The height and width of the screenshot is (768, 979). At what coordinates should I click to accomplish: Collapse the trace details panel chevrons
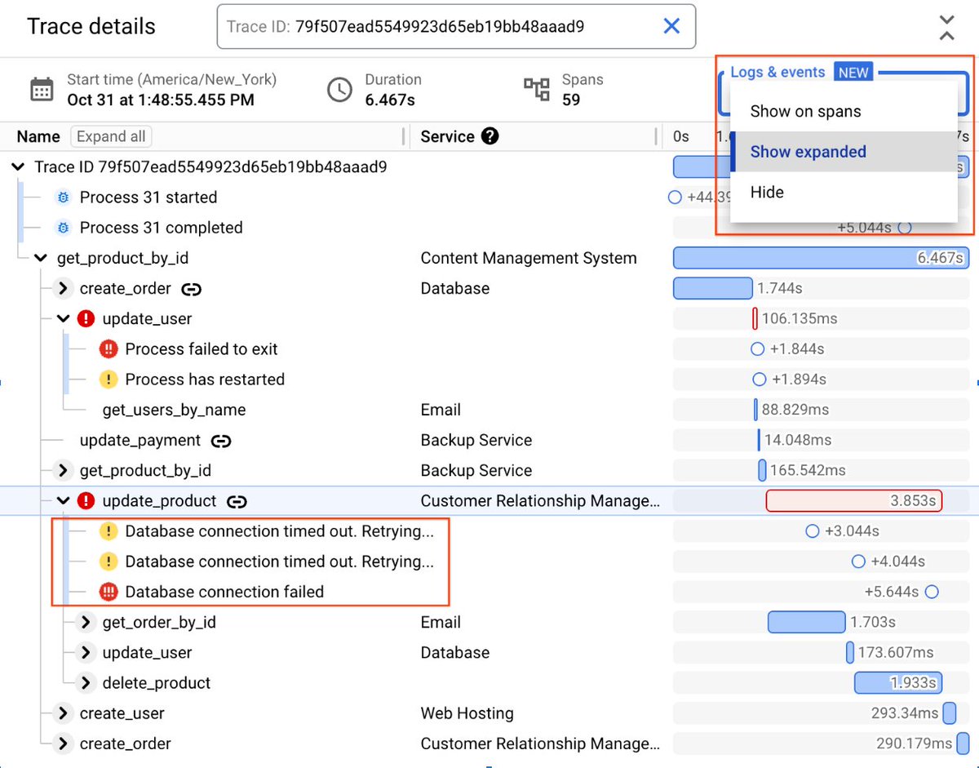(x=946, y=27)
